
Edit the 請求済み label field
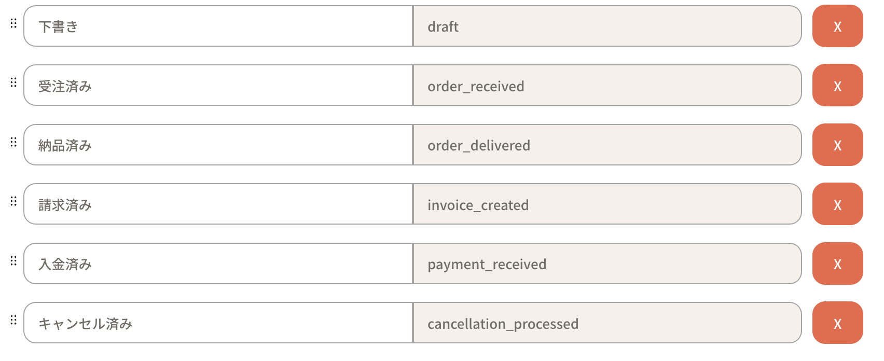218,204
